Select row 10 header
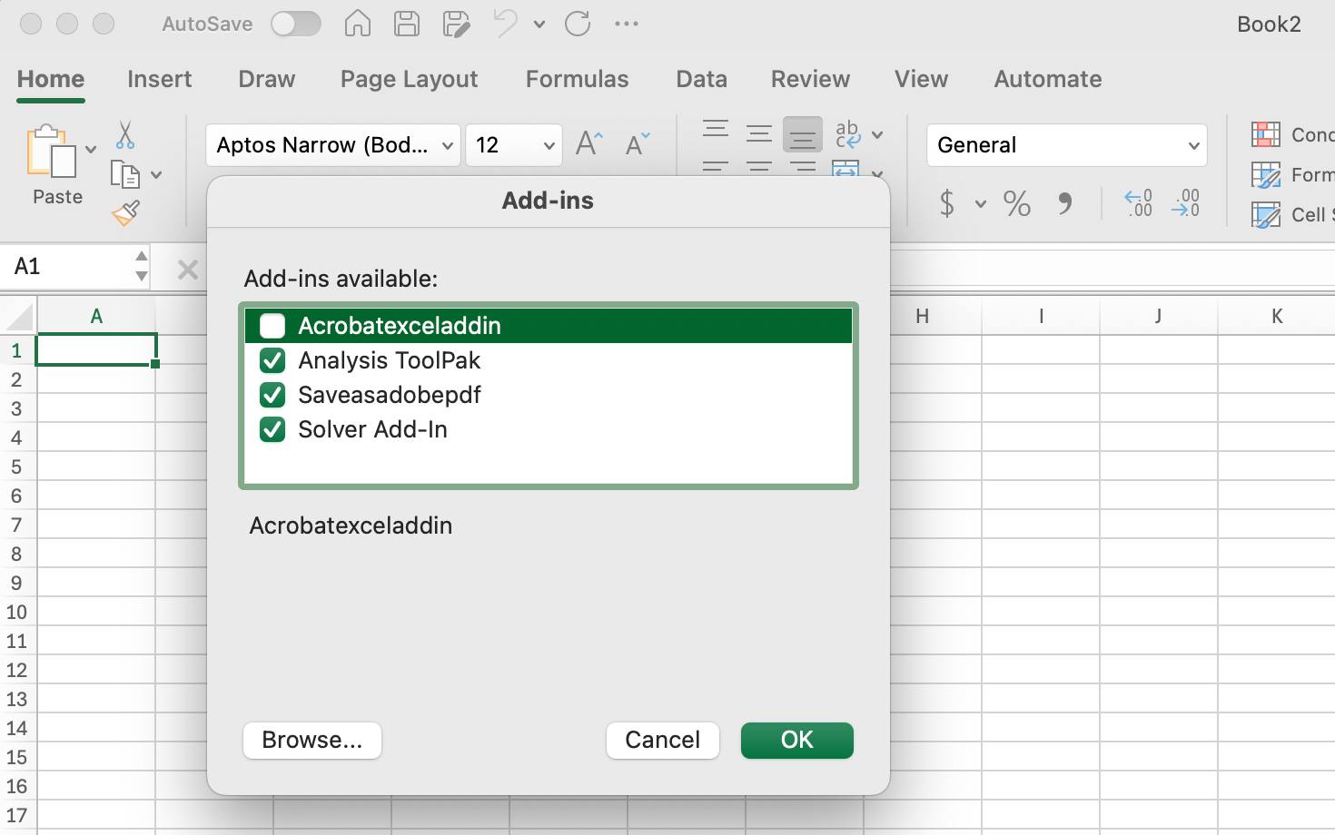The image size is (1335, 835). 17,612
